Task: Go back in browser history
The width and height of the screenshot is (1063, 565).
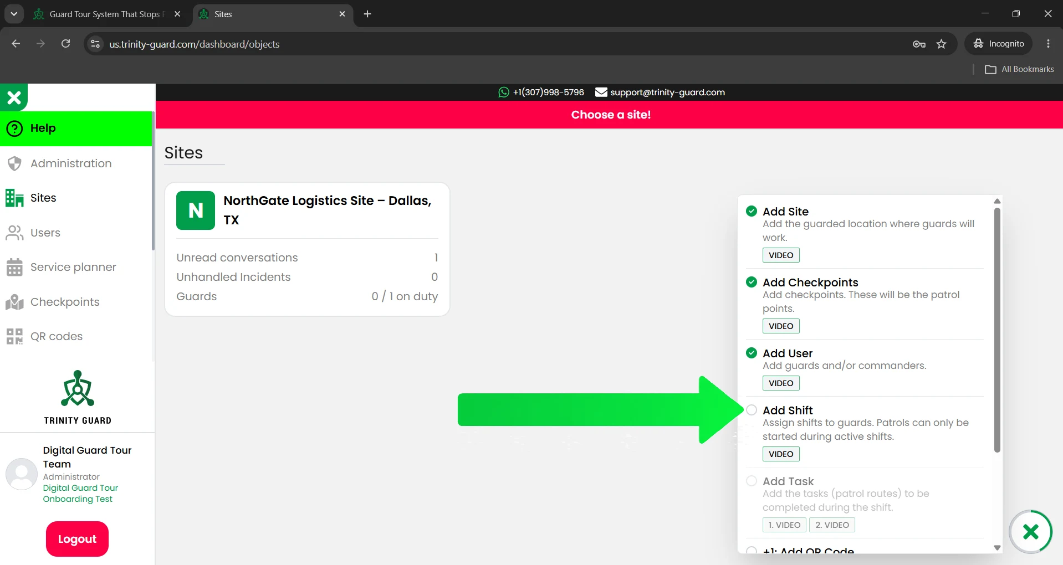Action: (x=16, y=44)
